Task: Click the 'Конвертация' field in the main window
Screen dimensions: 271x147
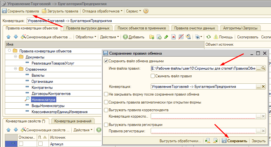Action: tap(149, 21)
